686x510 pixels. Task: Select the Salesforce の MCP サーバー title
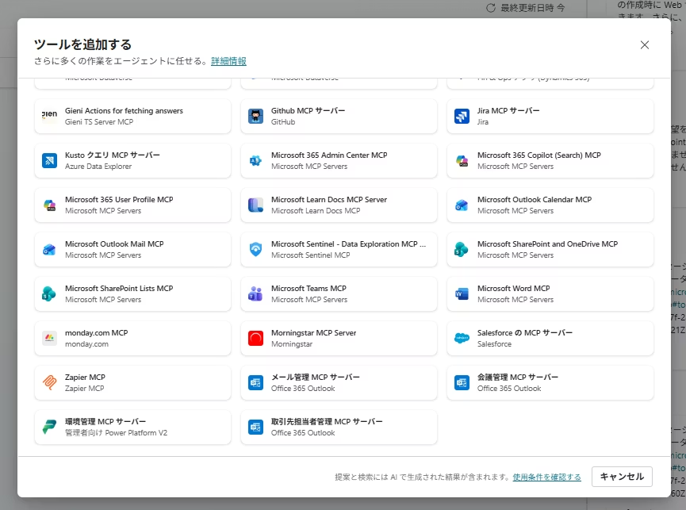pyautogui.click(x=524, y=333)
